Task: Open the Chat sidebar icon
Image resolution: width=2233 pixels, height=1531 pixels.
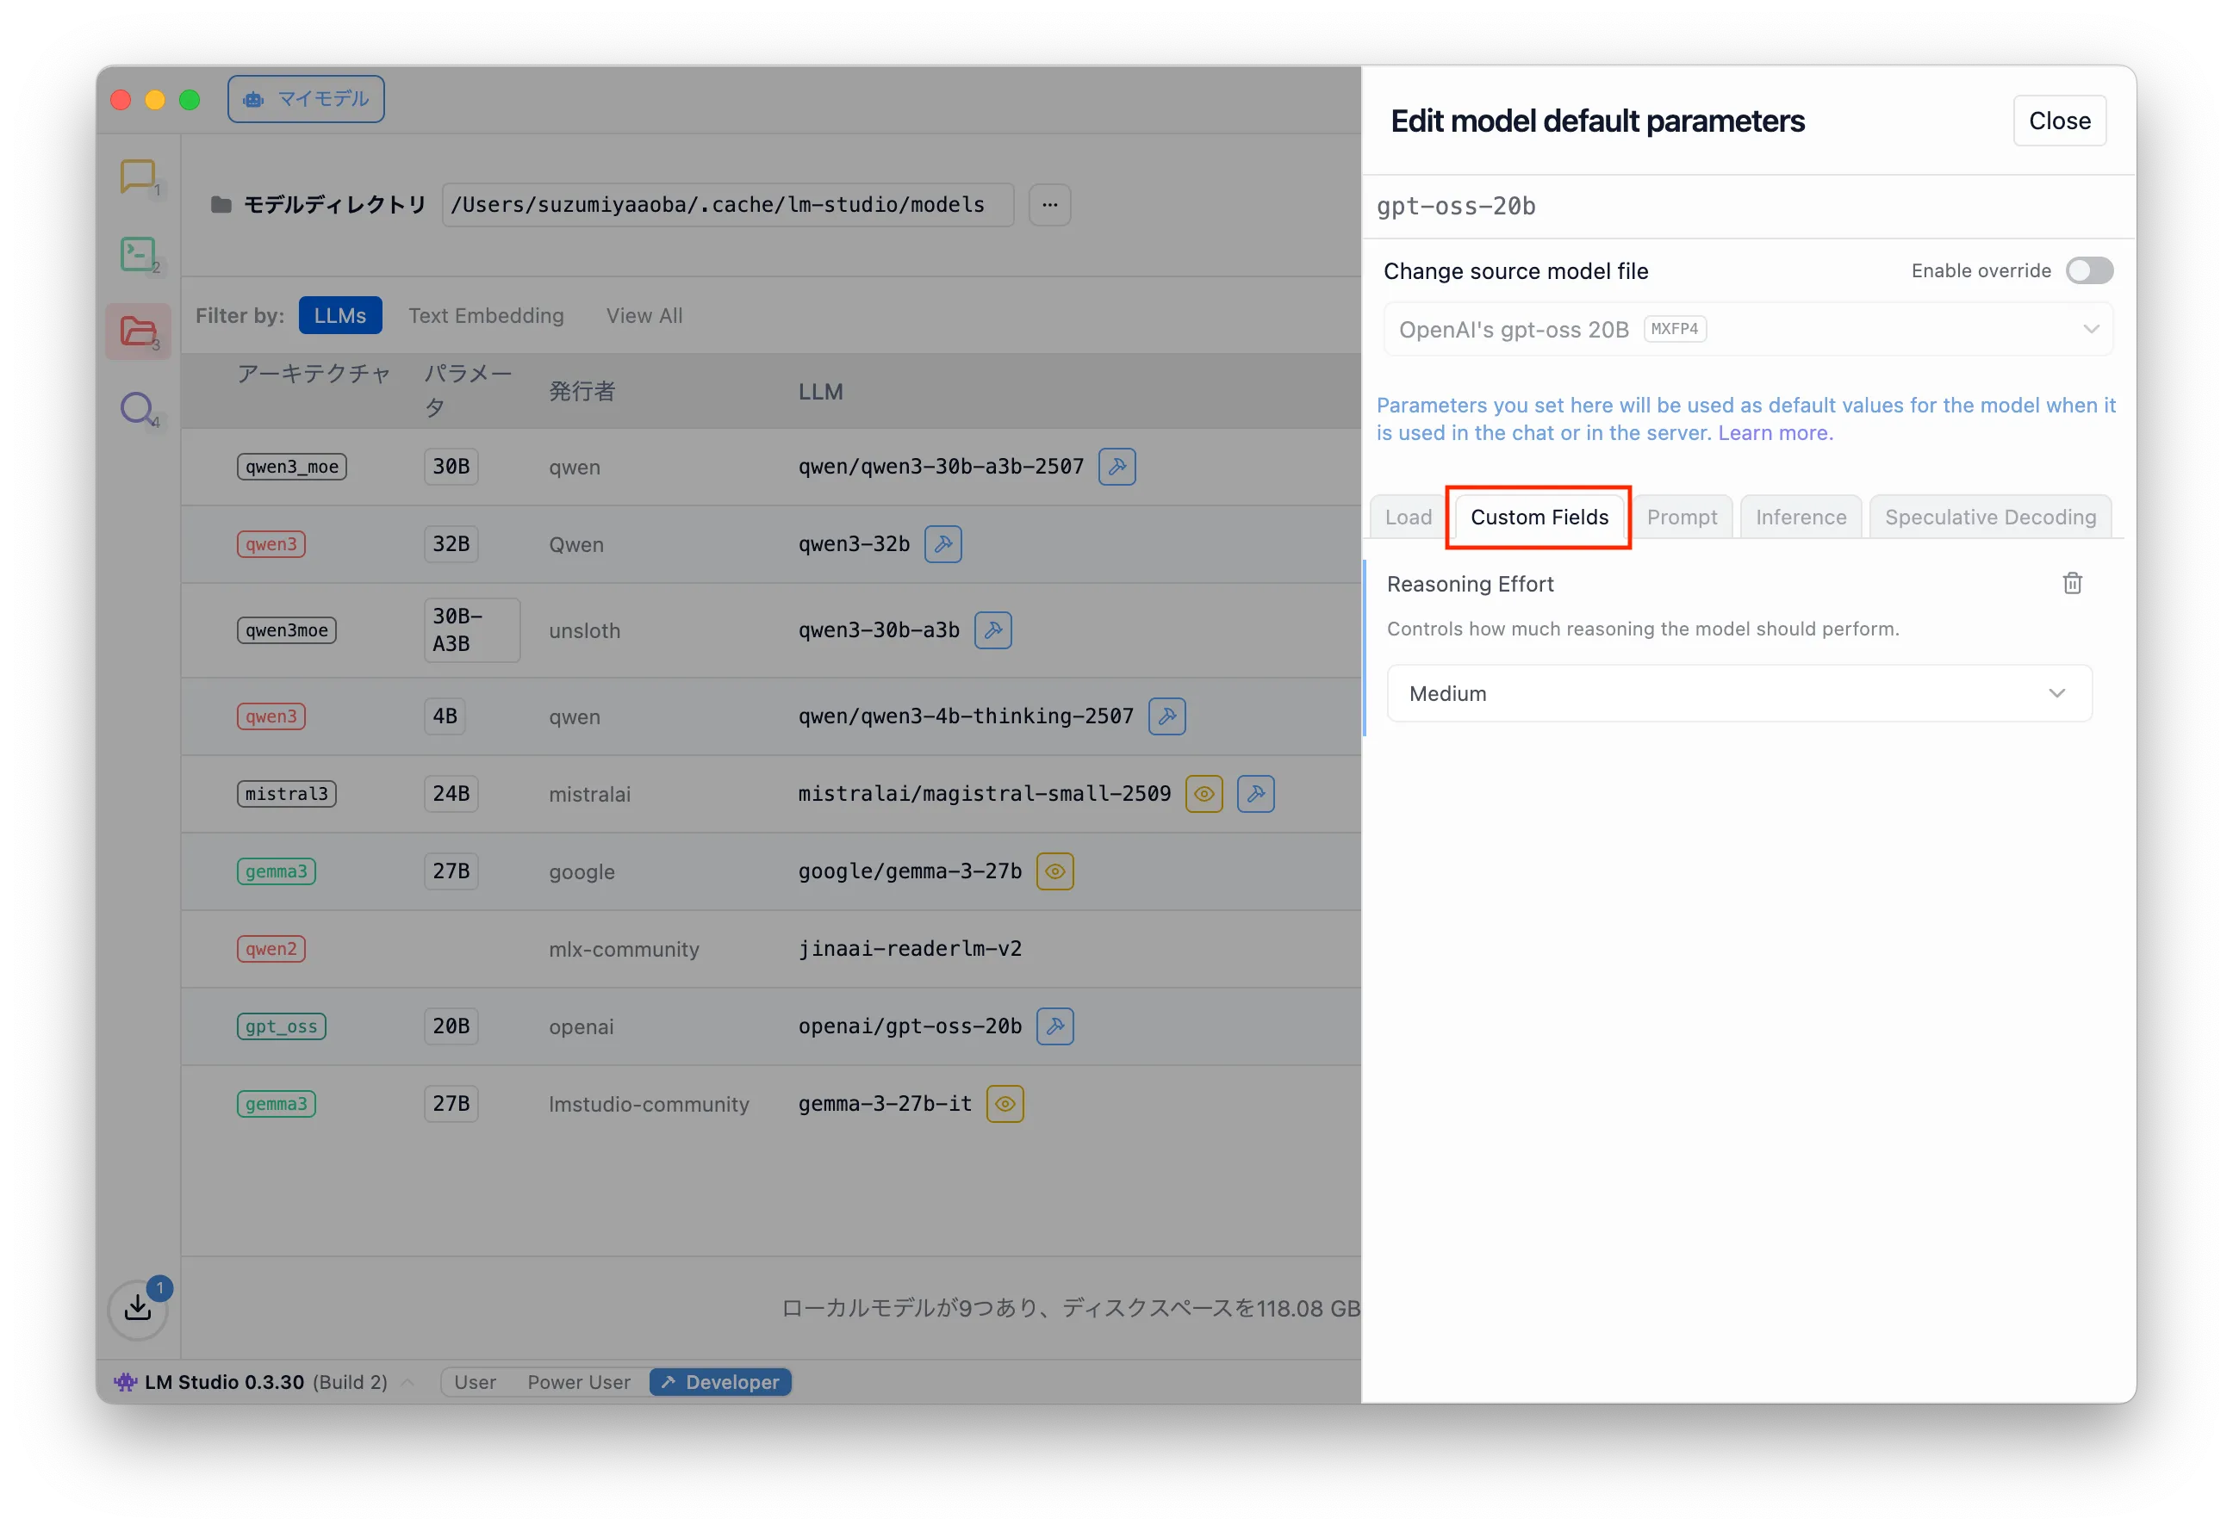Action: click(137, 177)
